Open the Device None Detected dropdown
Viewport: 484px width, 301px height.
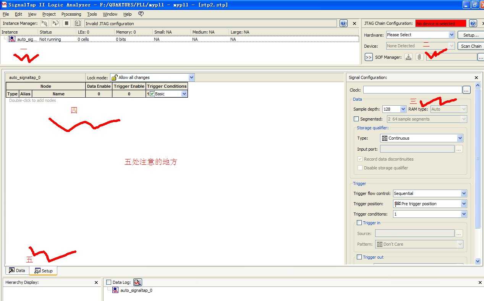pos(451,46)
